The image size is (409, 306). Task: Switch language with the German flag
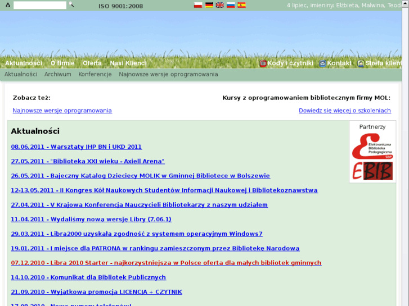tap(209, 5)
